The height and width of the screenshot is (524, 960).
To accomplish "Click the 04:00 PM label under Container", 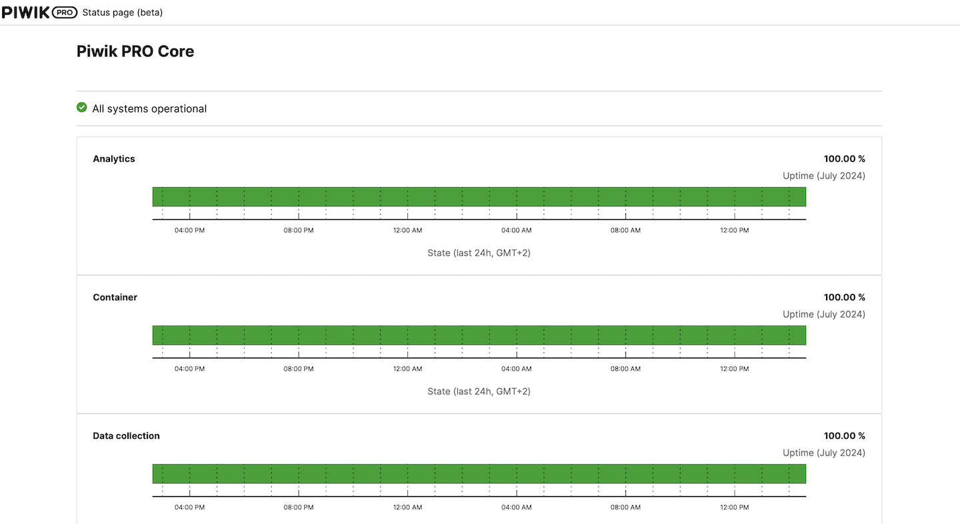I will click(189, 369).
